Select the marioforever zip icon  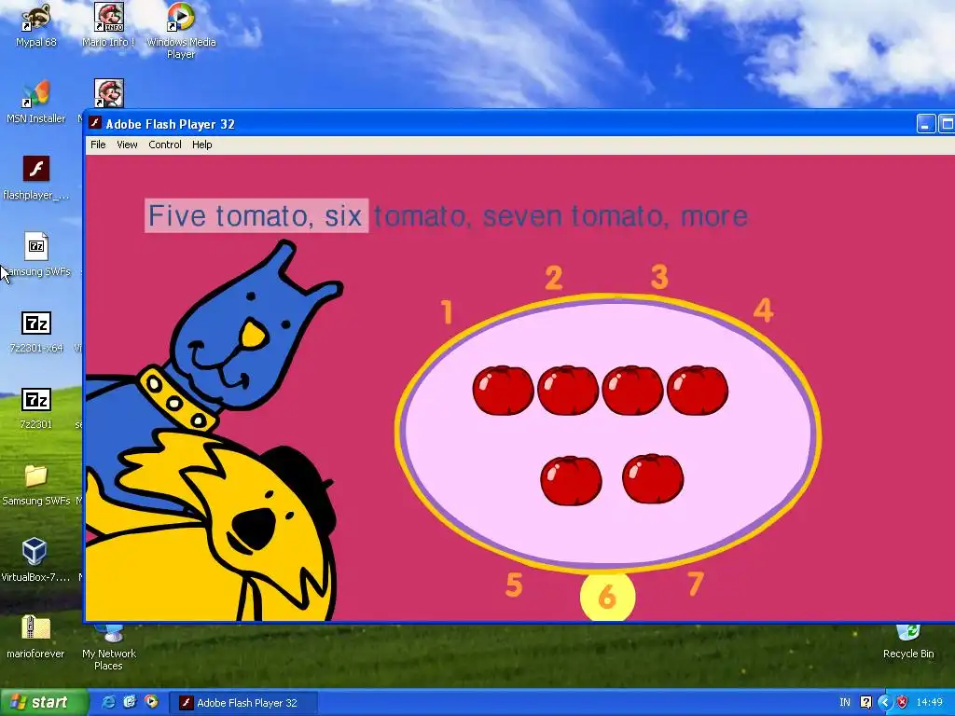pyautogui.click(x=35, y=637)
